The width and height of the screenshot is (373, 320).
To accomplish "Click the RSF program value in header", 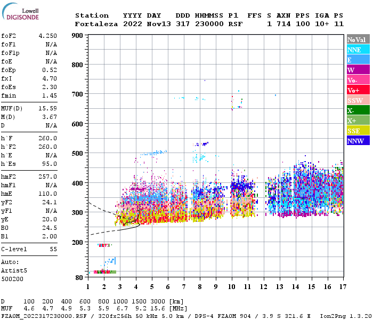I will point(236,24).
